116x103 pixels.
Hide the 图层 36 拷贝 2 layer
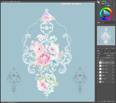[98, 72]
